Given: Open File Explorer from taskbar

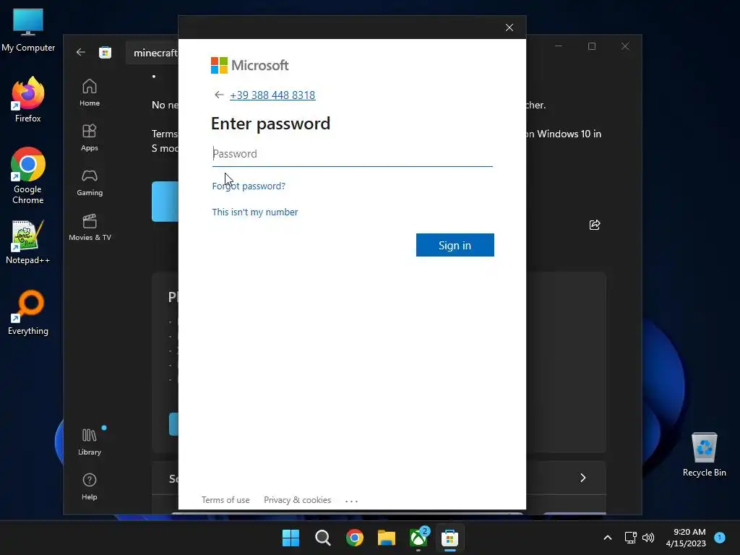Looking at the screenshot, I should tap(387, 538).
